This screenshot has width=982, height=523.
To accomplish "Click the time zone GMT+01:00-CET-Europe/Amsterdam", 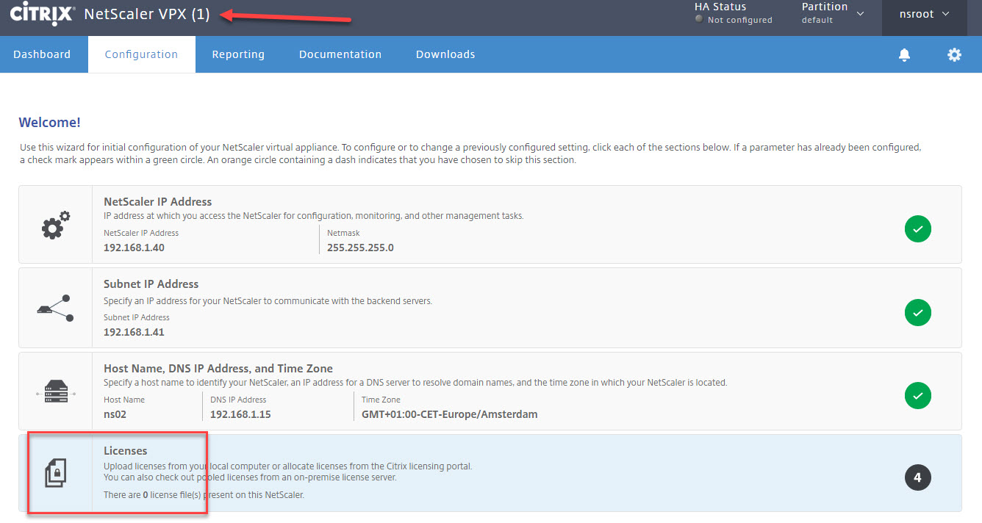I will point(450,414).
